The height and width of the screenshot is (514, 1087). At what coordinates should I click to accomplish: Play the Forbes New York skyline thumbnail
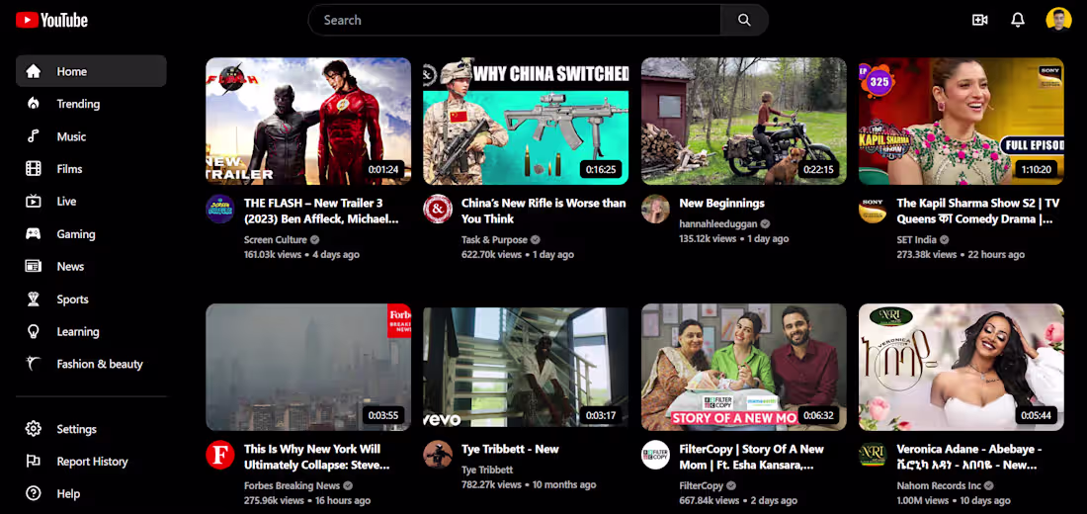[308, 367]
